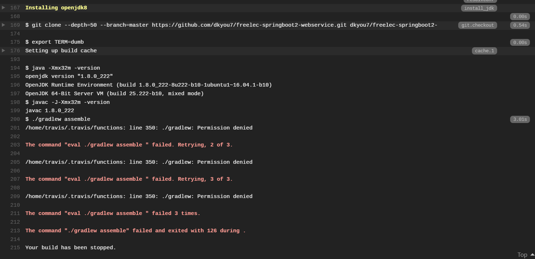
Task: Click the 0.00s badge on line 175
Action: 520,43
